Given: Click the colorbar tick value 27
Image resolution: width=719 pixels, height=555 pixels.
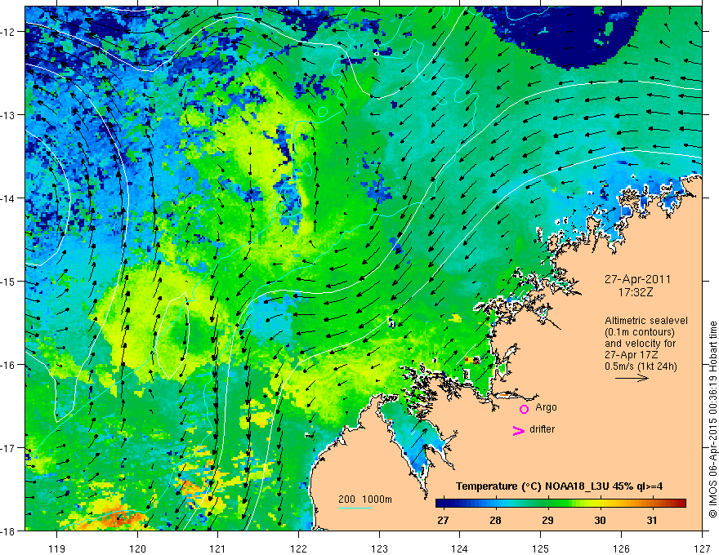Looking at the screenshot, I should tap(443, 521).
